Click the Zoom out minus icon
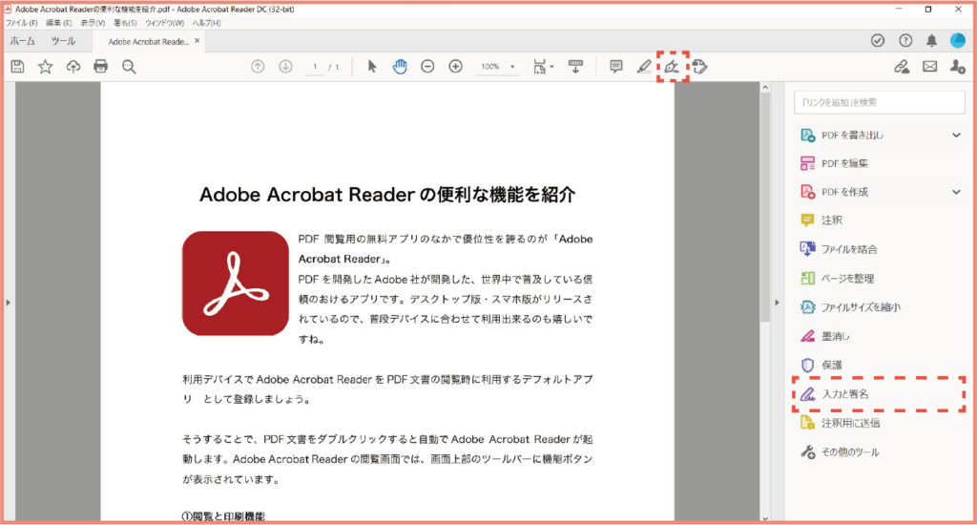Screen dimensions: 977x525 tap(427, 66)
